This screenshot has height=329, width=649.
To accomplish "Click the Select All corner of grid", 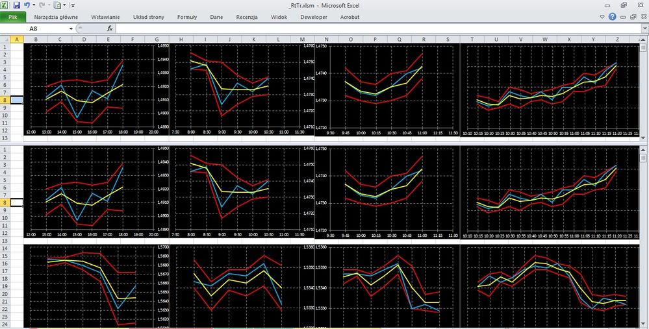I will [x=5, y=40].
